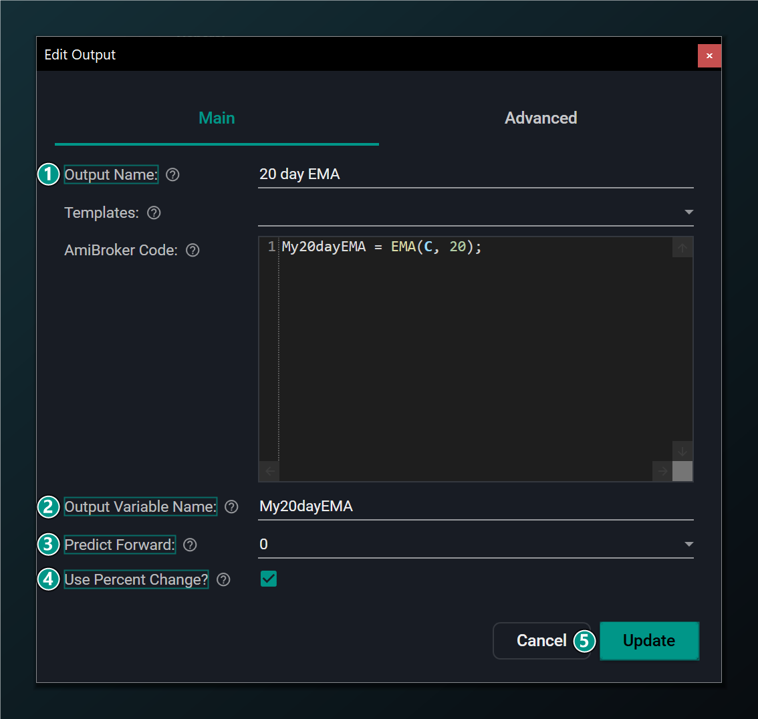
Task: Click the Update button
Action: click(x=649, y=641)
